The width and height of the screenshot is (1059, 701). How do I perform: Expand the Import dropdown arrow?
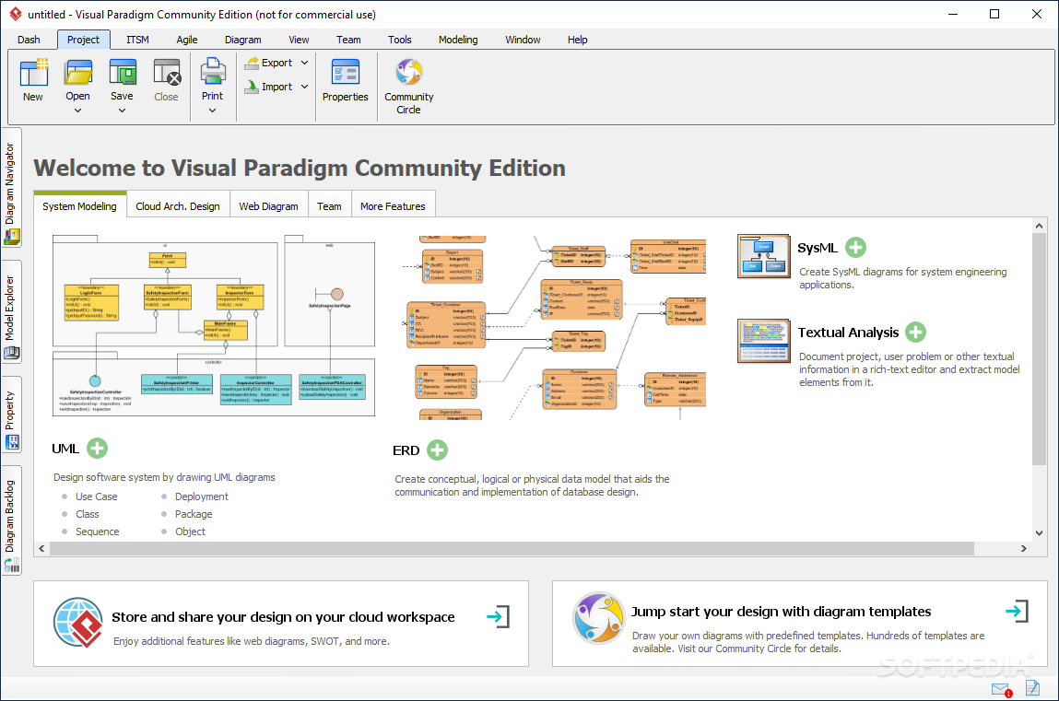click(304, 87)
